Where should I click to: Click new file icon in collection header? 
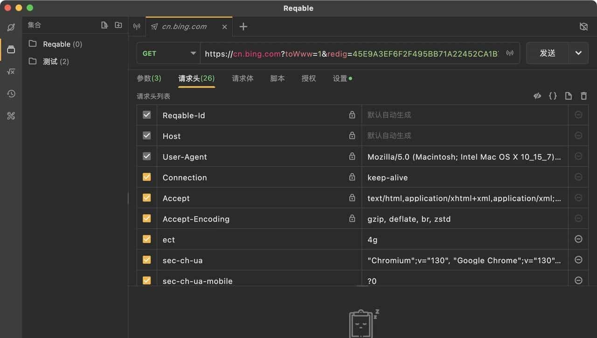pos(104,25)
